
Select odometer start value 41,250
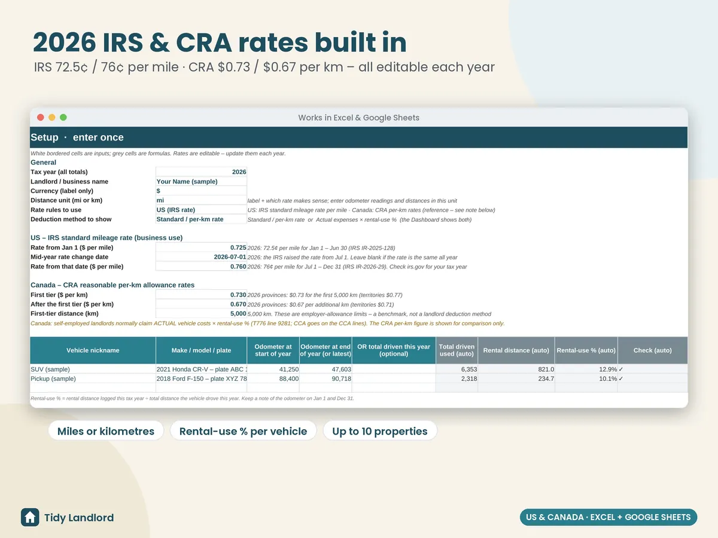[273, 369]
